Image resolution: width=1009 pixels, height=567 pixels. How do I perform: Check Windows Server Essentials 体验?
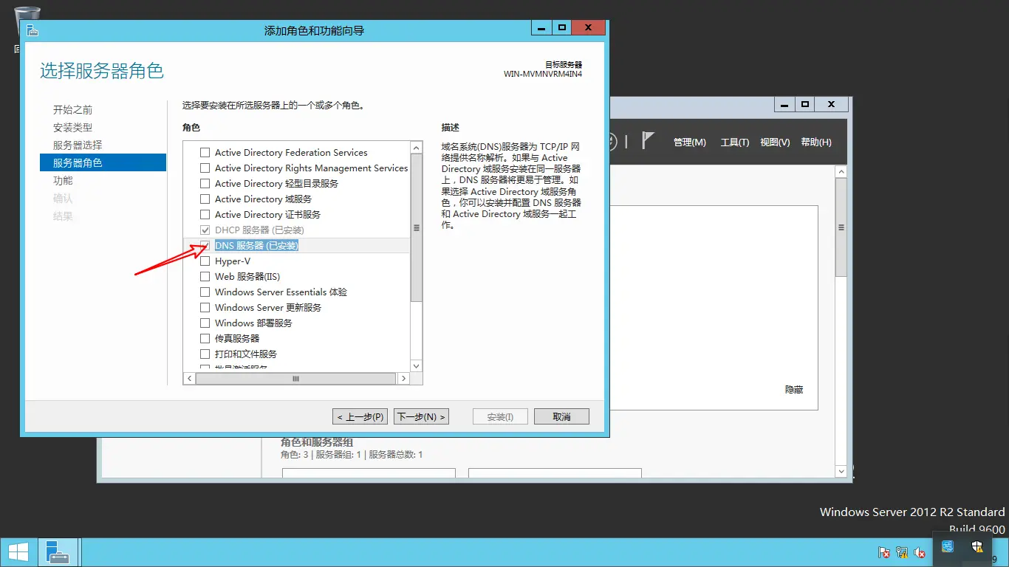tap(205, 292)
